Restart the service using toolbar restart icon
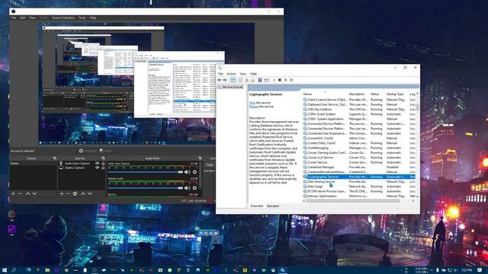The height and width of the screenshot is (274, 488). click(291, 80)
